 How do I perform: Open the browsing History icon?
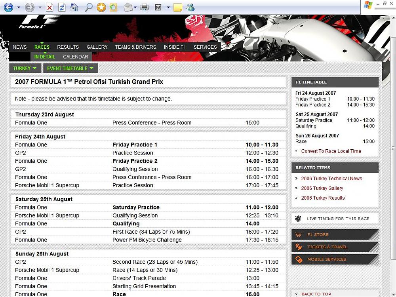pyautogui.click(x=114, y=7)
